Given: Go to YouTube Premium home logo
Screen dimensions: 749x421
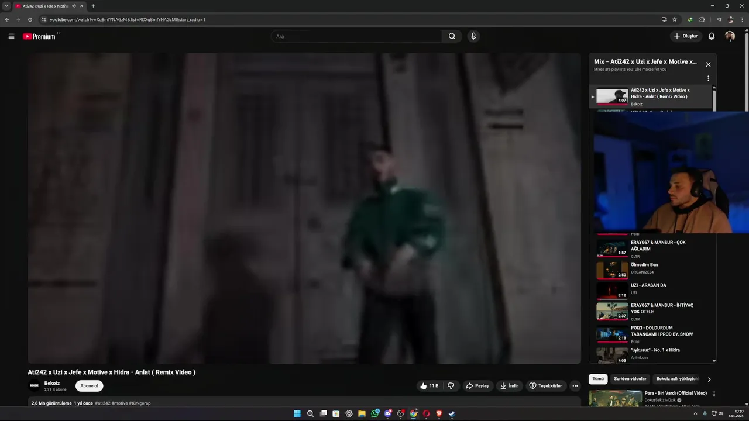Looking at the screenshot, I should click(x=40, y=36).
